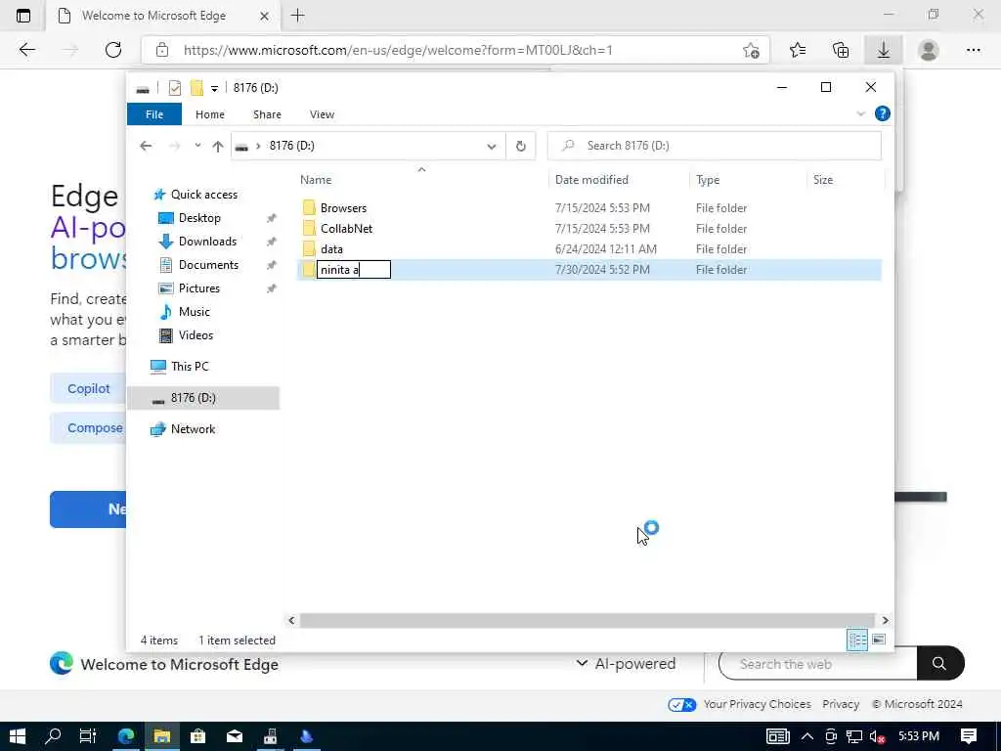Click web search magnifier button
Image resolution: width=1001 pixels, height=751 pixels.
pos(939,664)
